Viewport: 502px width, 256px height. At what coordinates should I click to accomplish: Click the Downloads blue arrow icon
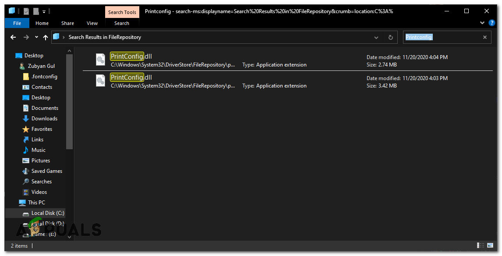tap(26, 119)
